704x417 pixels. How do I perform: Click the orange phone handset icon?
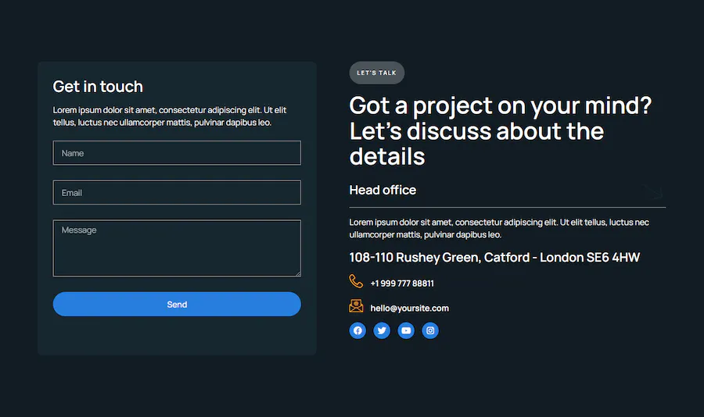357,282
